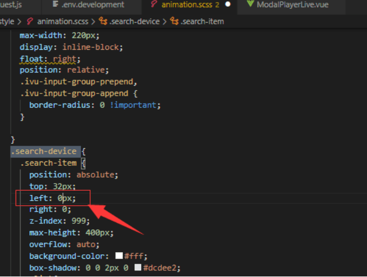The height and width of the screenshot is (277, 367).
Task: Click the file icon on .env.development tab
Action: pyautogui.click(x=55, y=5)
